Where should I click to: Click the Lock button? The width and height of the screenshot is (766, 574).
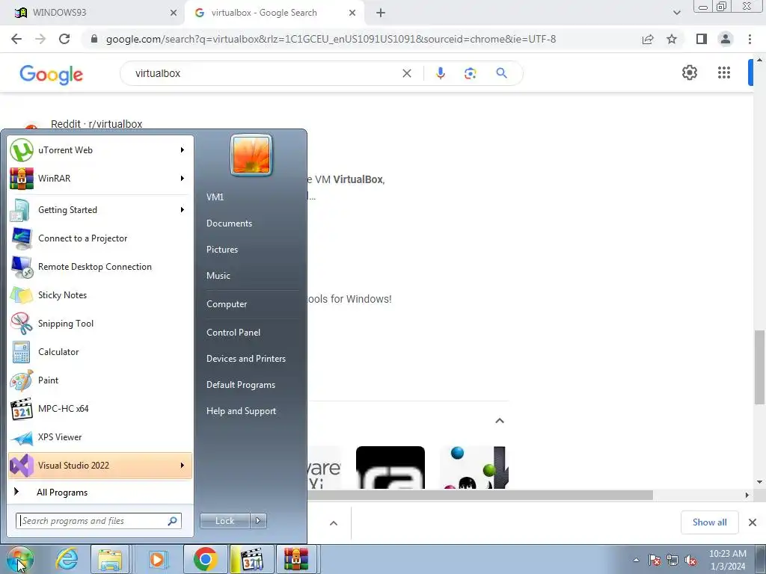click(x=225, y=521)
